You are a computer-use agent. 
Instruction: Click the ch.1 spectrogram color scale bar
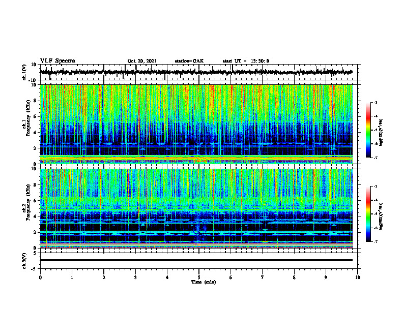(x=368, y=130)
